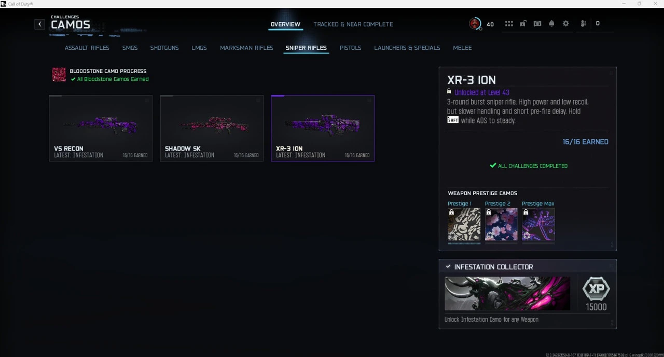Viewport: 664px width, 357px height.
Task: Click the Infestation Collector title
Action: [493, 267]
